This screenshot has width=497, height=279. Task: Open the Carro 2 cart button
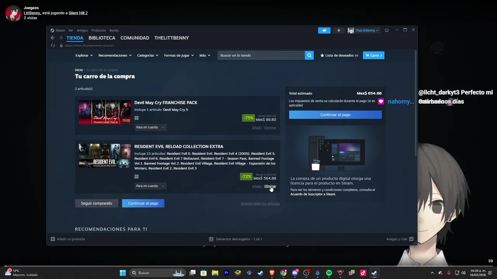point(374,55)
